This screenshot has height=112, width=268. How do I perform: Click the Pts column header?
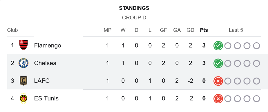204,30
